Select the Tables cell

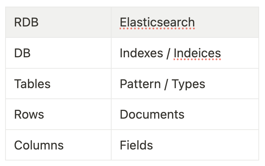click(x=32, y=84)
